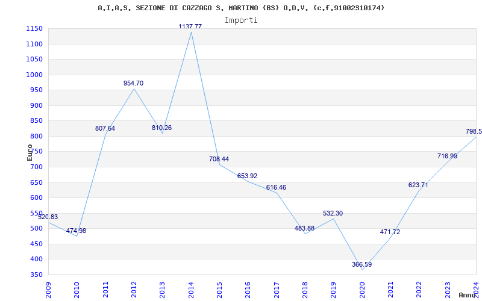Select the 708.44 data label

coord(219,159)
